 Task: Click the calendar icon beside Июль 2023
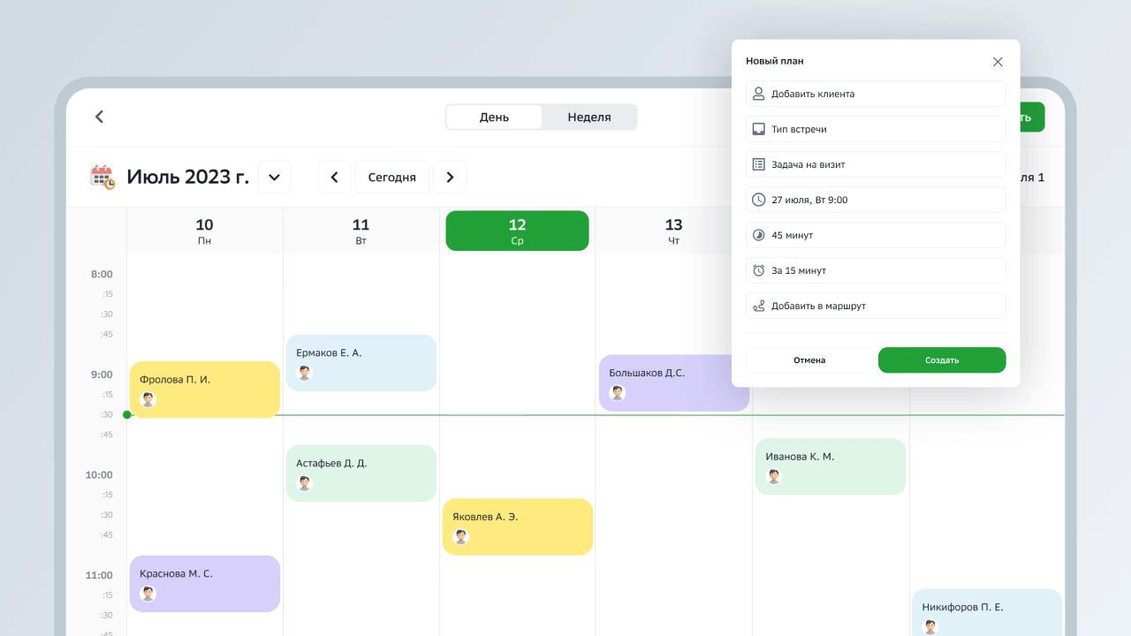[102, 177]
